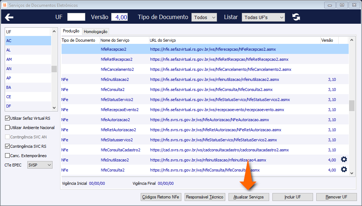Click the Nome do Serviço column header
The height and width of the screenshot is (206, 362).
[125, 40]
